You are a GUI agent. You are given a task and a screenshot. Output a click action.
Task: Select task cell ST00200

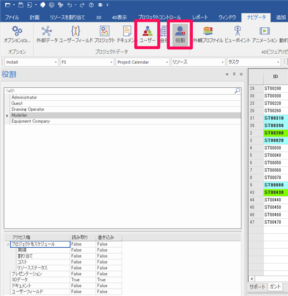point(275,133)
